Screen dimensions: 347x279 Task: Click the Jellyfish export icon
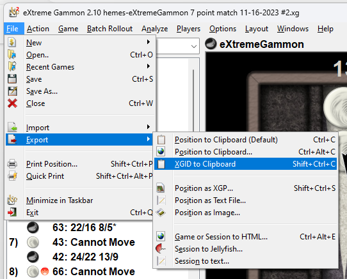[161, 249]
